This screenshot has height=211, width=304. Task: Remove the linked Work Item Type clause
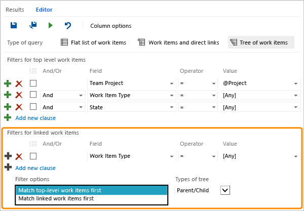pyautogui.click(x=19, y=156)
